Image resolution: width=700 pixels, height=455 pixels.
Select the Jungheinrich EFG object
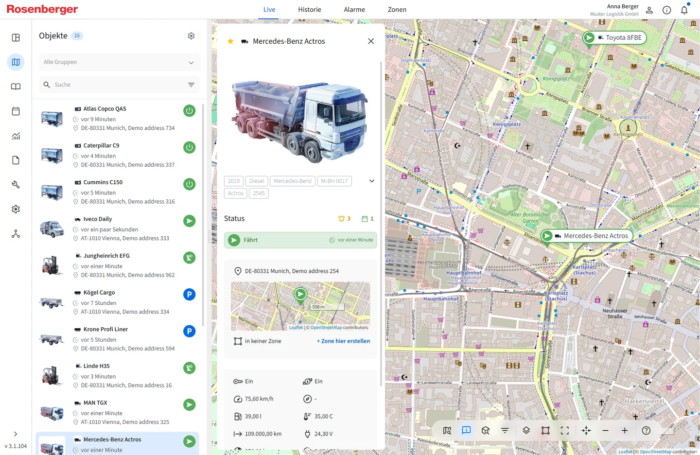click(x=118, y=265)
